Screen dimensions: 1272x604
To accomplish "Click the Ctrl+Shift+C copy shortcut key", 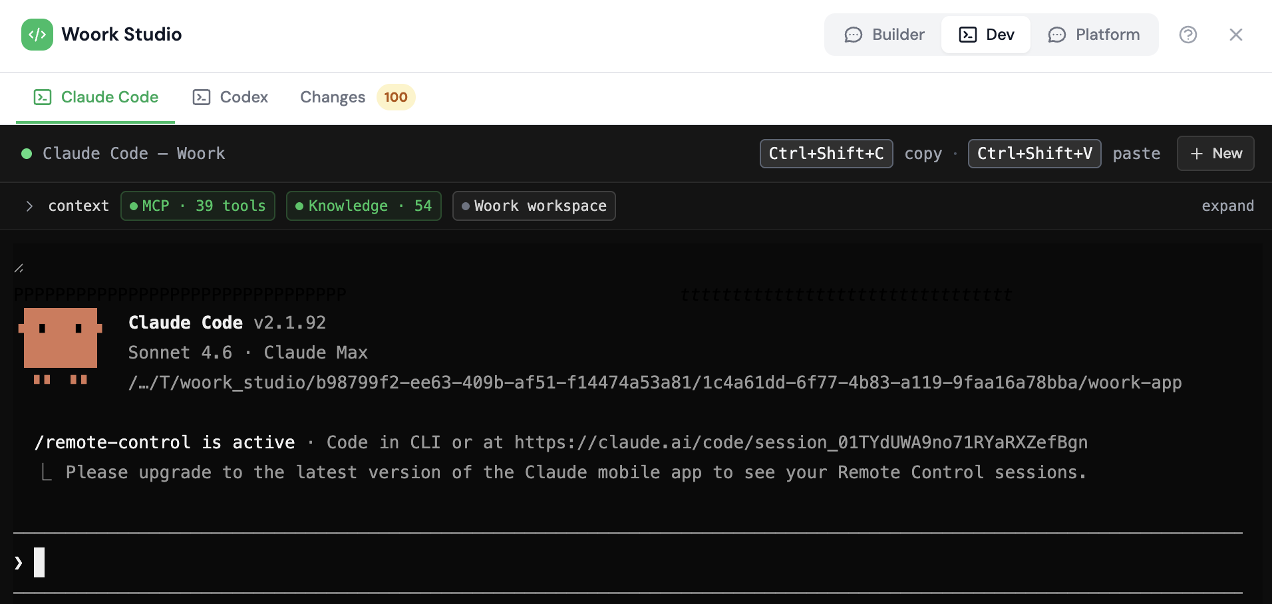I will [x=826, y=154].
